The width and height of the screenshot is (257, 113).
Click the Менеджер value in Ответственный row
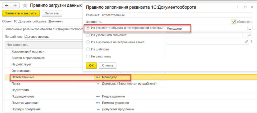[109, 77]
